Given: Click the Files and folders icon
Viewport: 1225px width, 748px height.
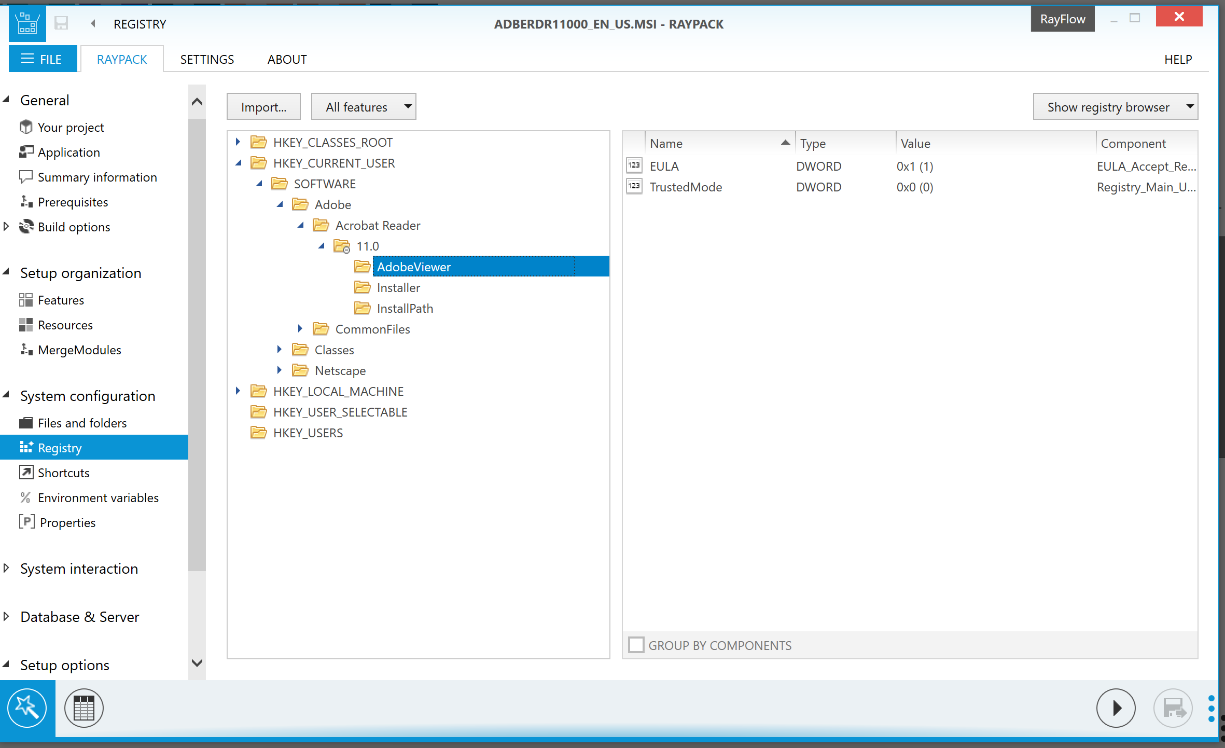Looking at the screenshot, I should (x=26, y=423).
